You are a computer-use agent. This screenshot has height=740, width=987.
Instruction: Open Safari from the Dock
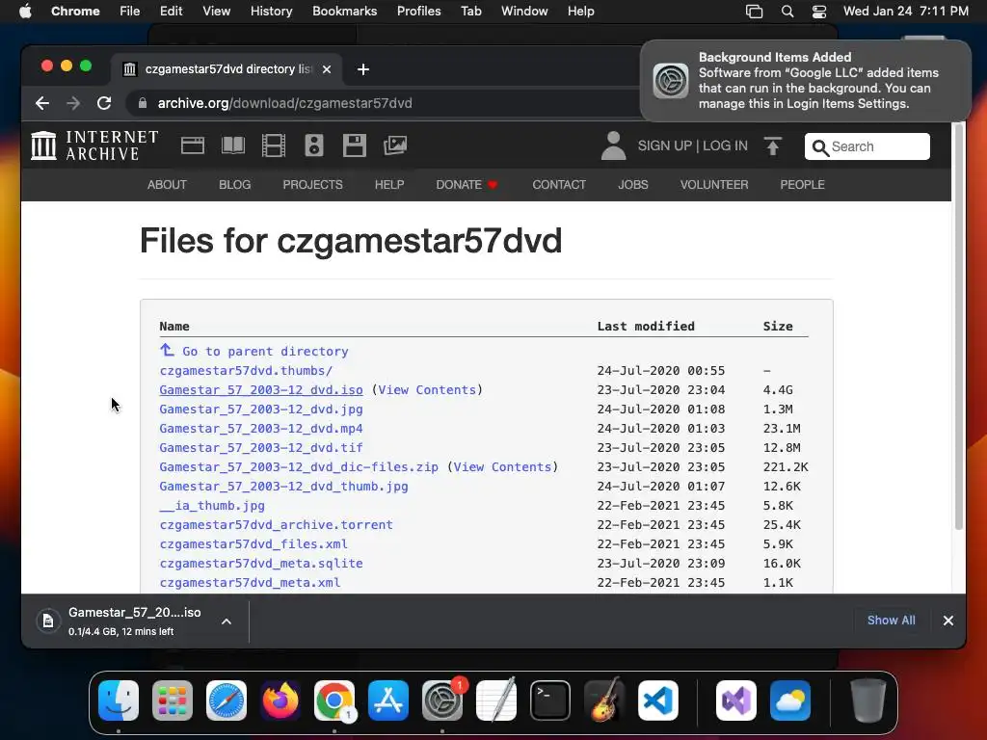227,700
